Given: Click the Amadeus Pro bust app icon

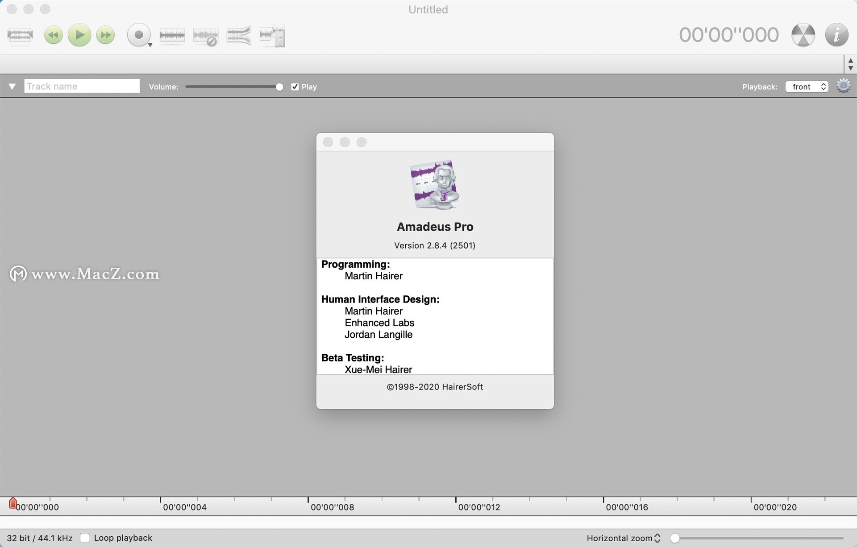Looking at the screenshot, I should coord(435,185).
